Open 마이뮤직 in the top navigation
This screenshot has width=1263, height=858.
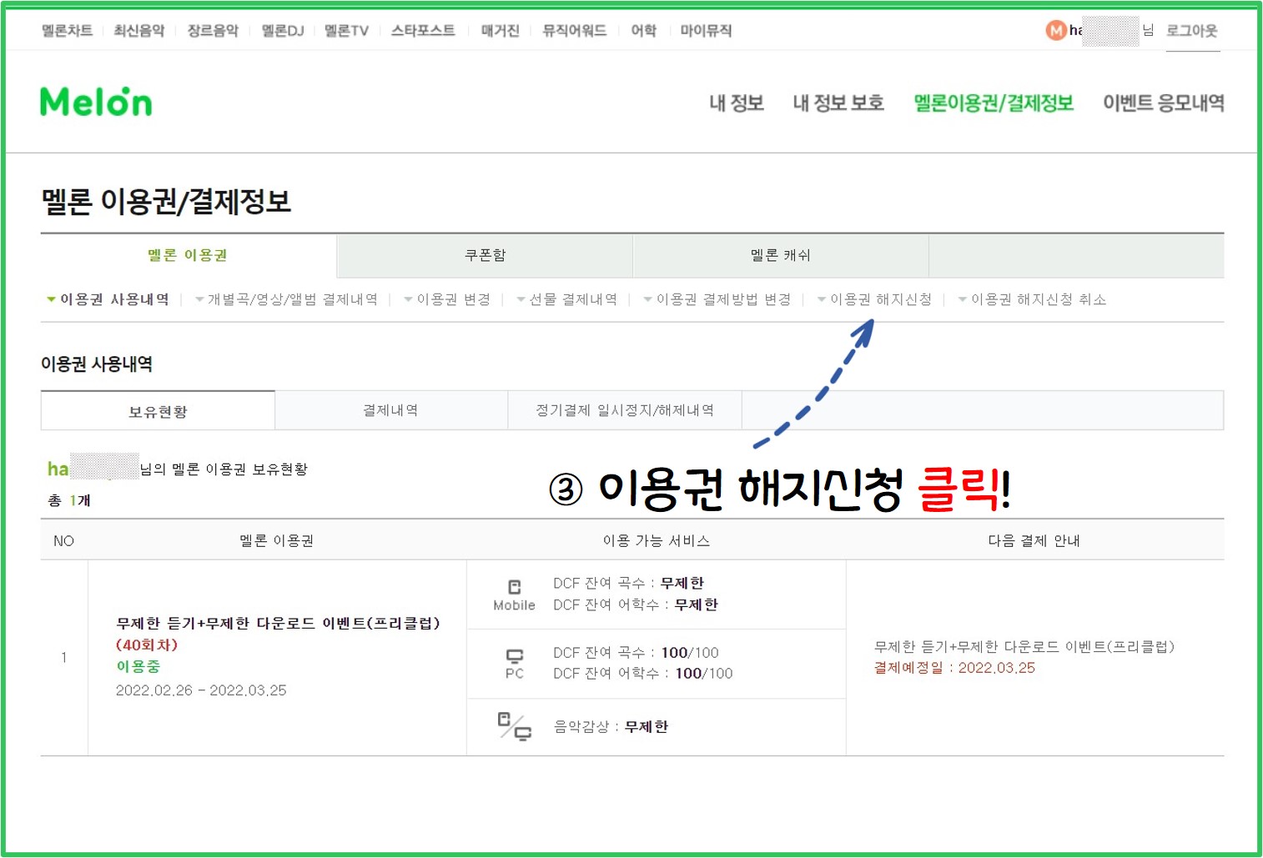pos(706,31)
